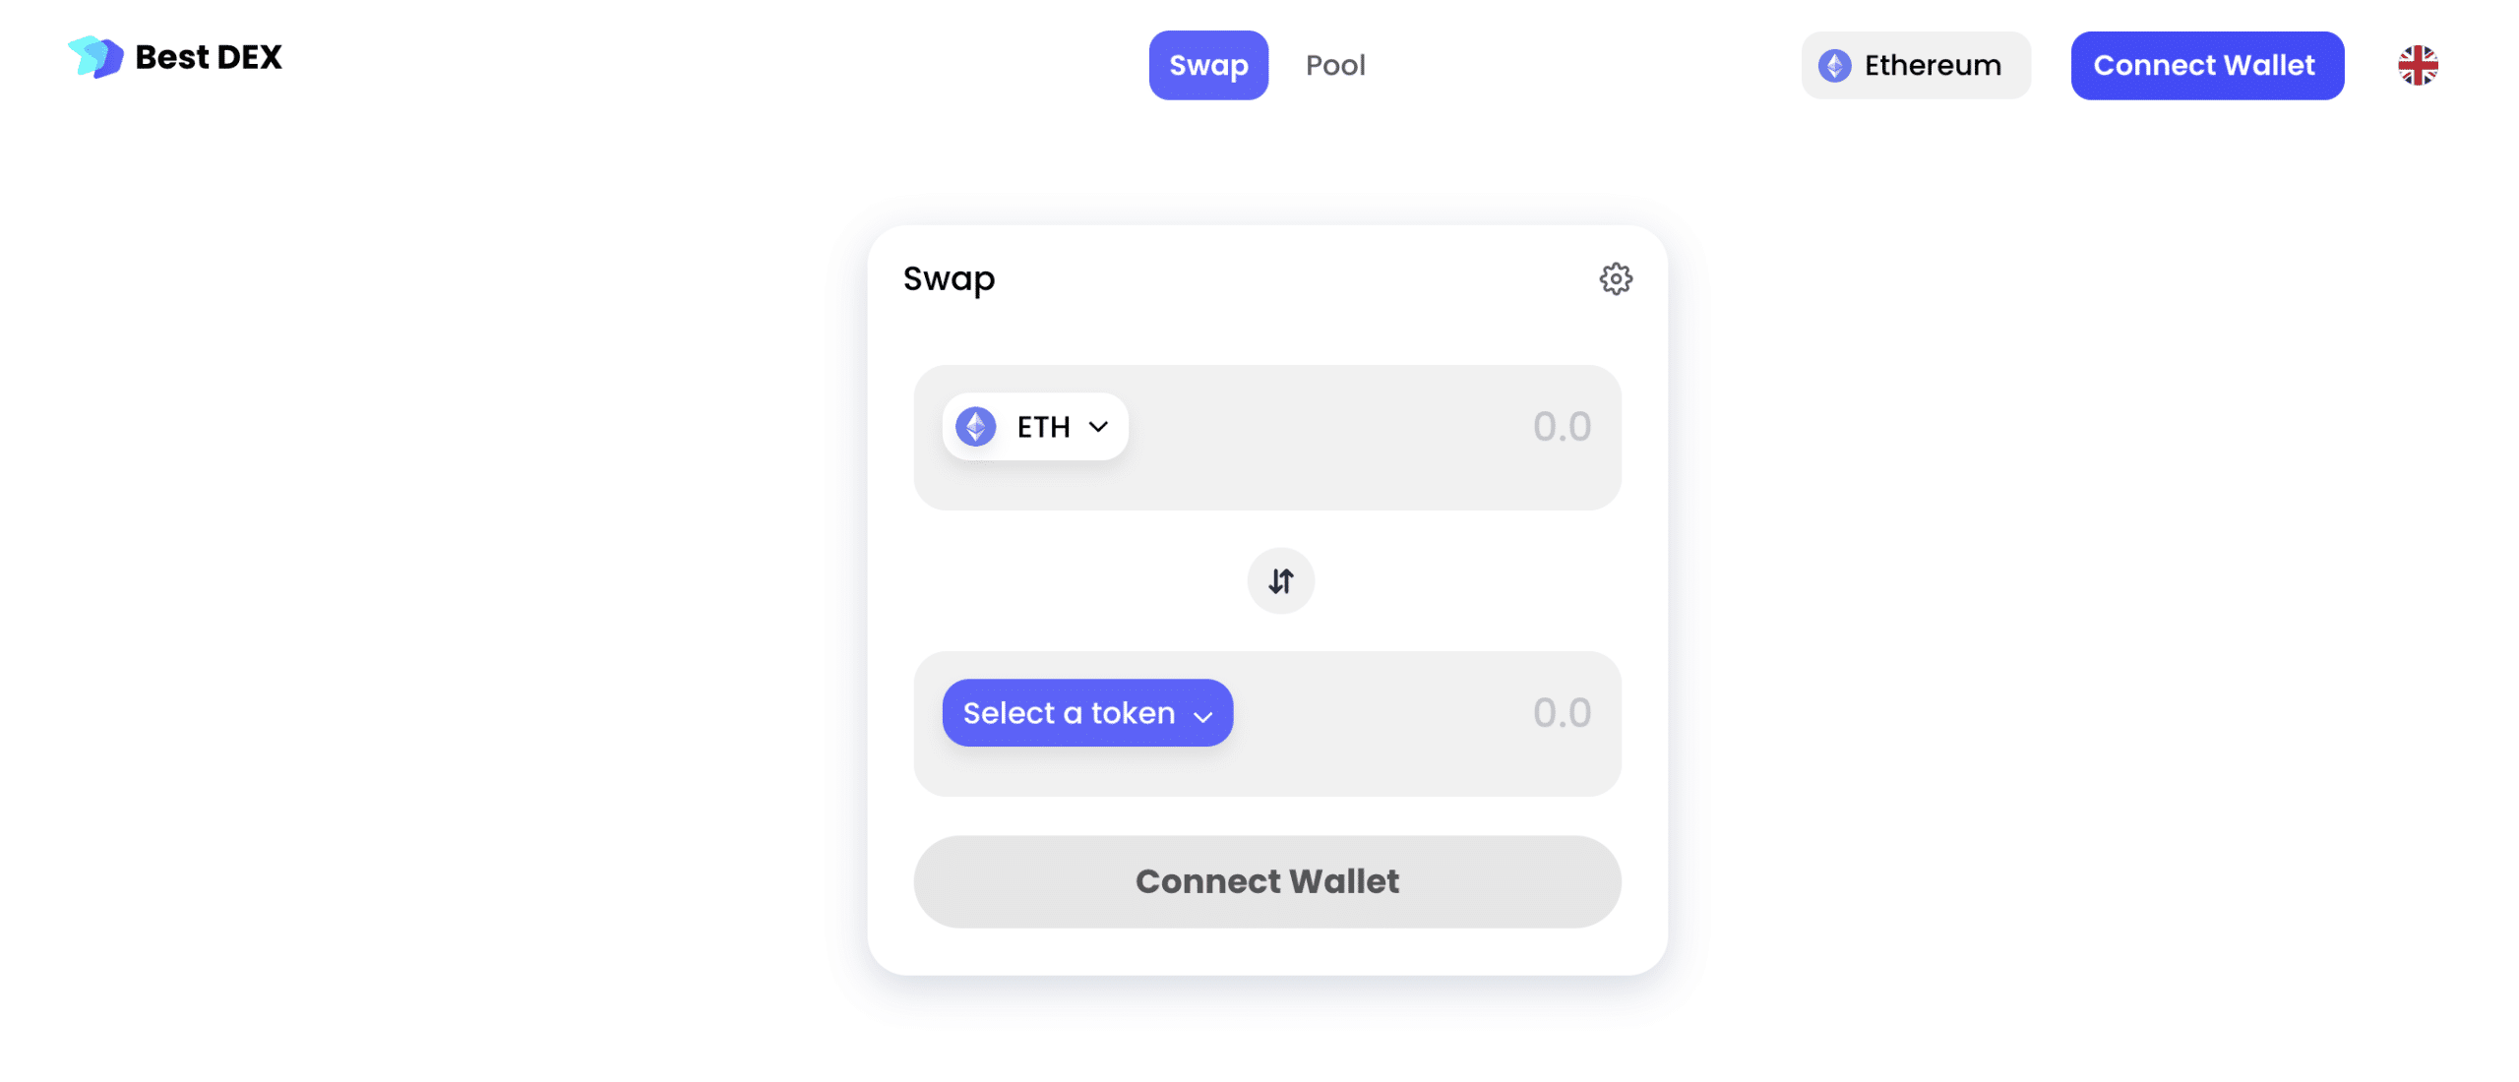Switch to the Swap tab
2519x1082 pixels.
point(1208,64)
